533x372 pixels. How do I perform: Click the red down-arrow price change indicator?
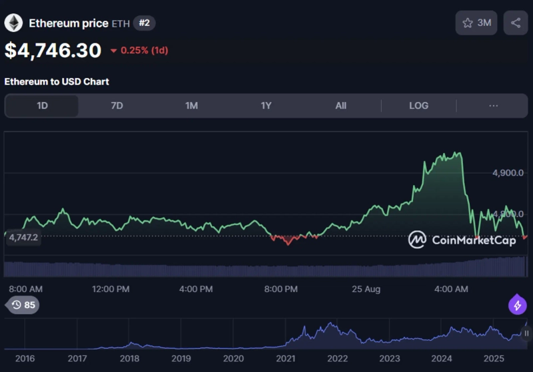click(113, 51)
